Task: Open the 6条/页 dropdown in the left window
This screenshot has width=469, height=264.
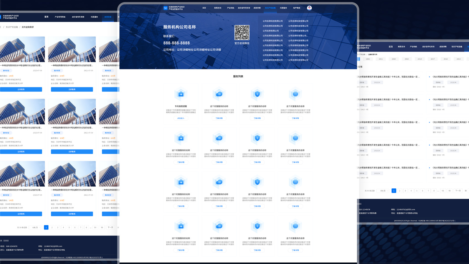Action: click(36, 228)
